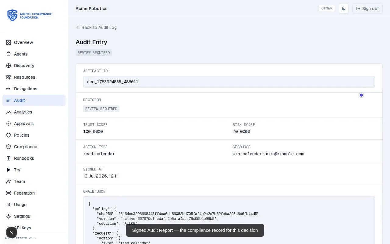Select Delegations in the navigation
Viewport: 390px width, 244px height.
(x=34, y=89)
